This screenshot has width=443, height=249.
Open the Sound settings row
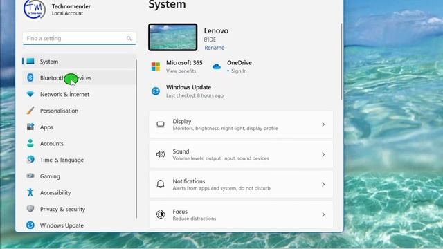point(241,154)
